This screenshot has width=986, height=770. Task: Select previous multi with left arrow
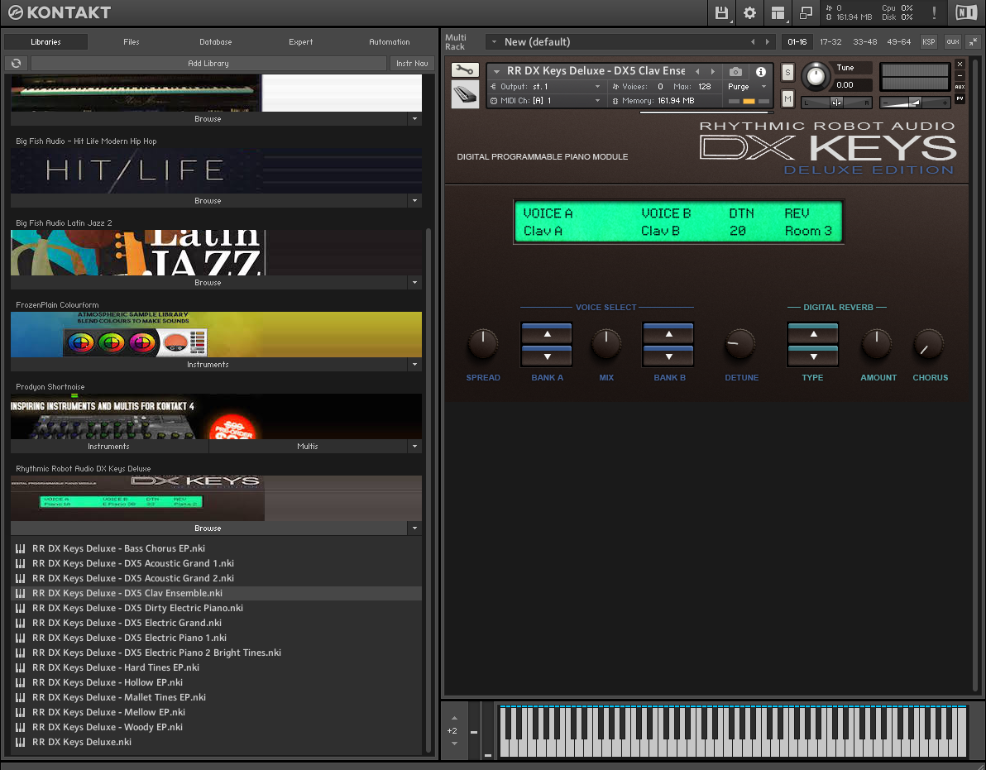753,42
